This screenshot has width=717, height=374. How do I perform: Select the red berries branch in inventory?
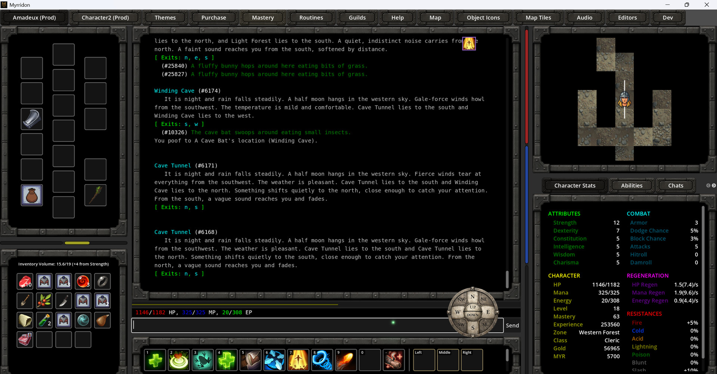click(x=44, y=301)
